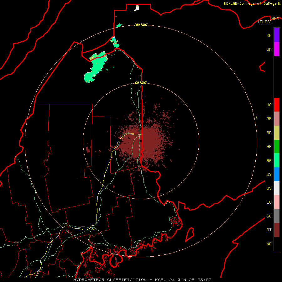Click the [CLAS] label
Image resolution: width=282 pixels, height=282 pixels.
click(x=265, y=22)
